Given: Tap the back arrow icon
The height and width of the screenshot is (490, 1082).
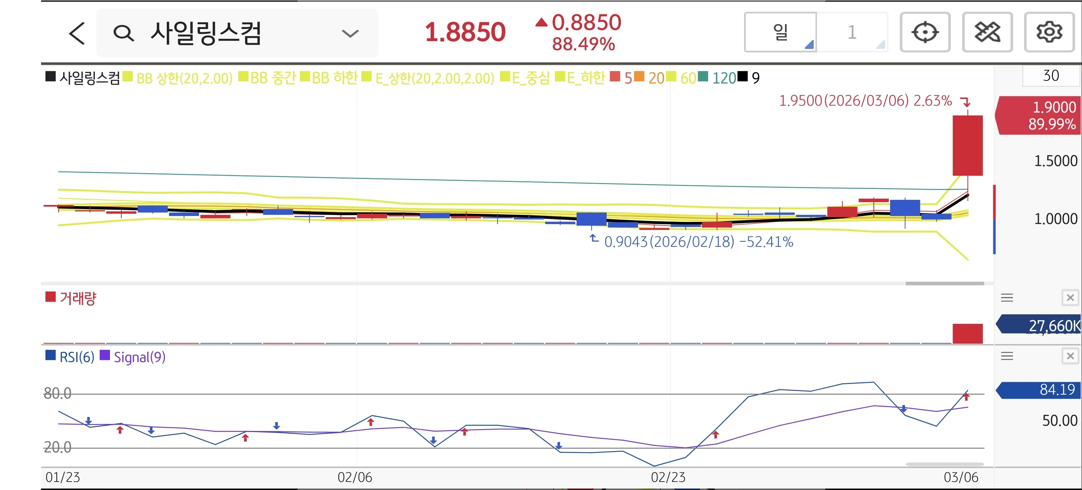Looking at the screenshot, I should coord(77,33).
